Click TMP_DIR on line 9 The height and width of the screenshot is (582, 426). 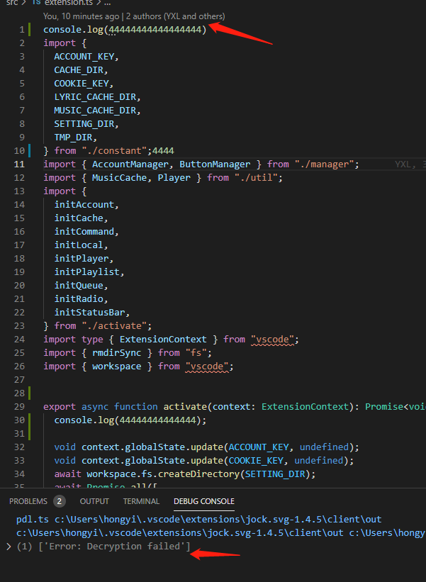[73, 138]
